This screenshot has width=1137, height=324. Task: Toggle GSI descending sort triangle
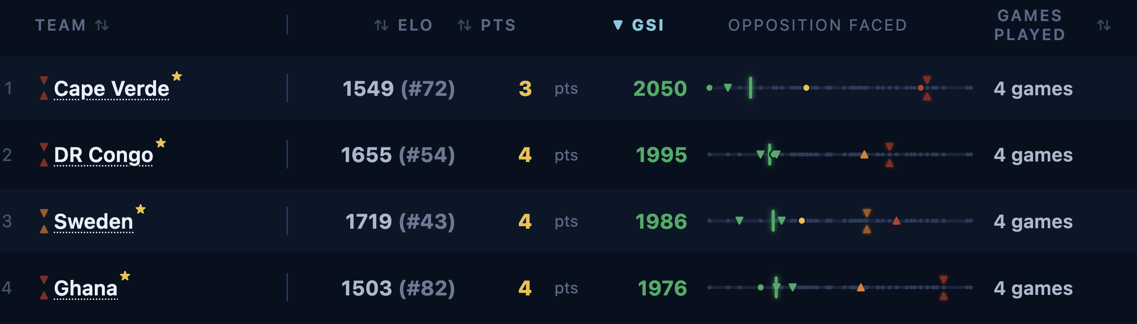pos(618,25)
